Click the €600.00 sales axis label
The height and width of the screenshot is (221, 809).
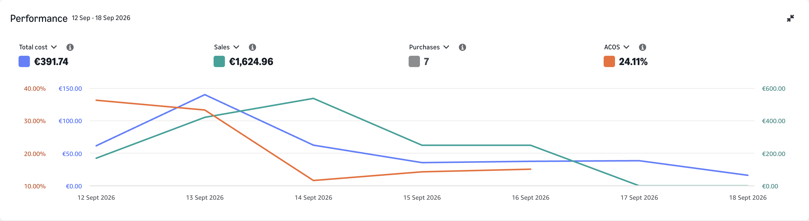coord(773,89)
